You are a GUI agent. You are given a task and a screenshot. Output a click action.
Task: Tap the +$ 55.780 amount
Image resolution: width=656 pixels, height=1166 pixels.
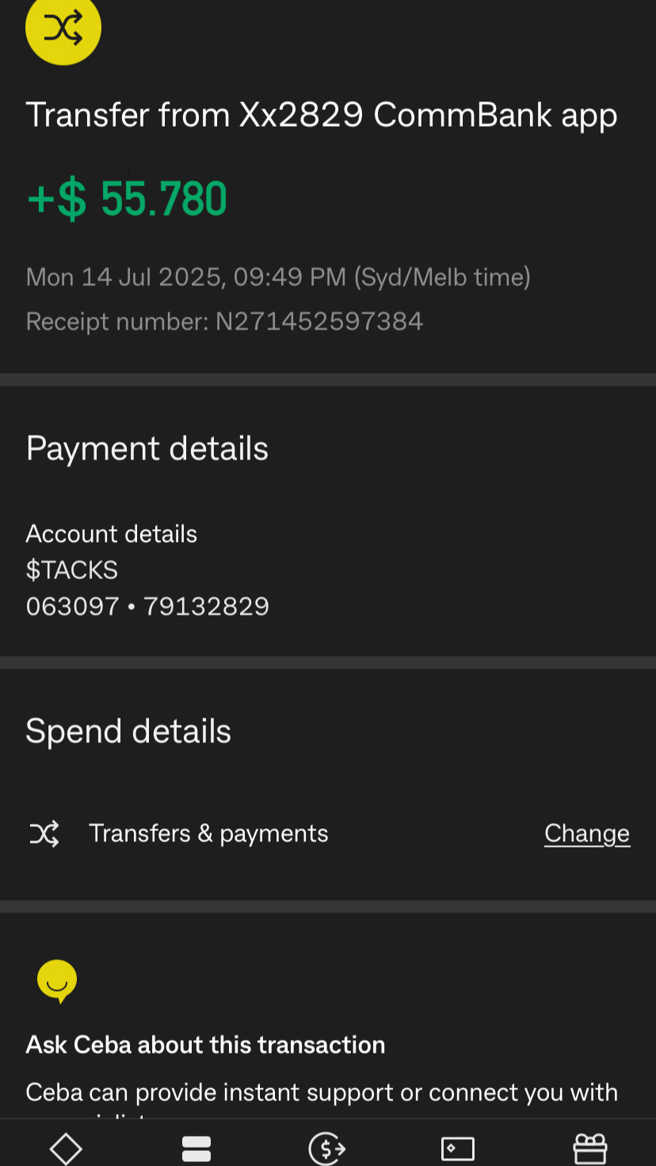[x=127, y=199]
